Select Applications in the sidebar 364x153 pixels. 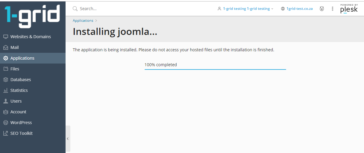[x=33, y=58]
